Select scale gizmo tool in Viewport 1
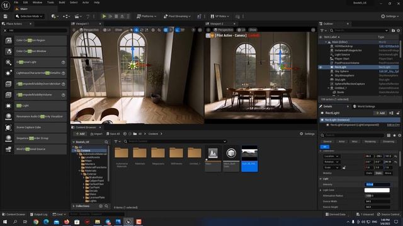The width and height of the screenshot is (403, 226). click(x=147, y=30)
